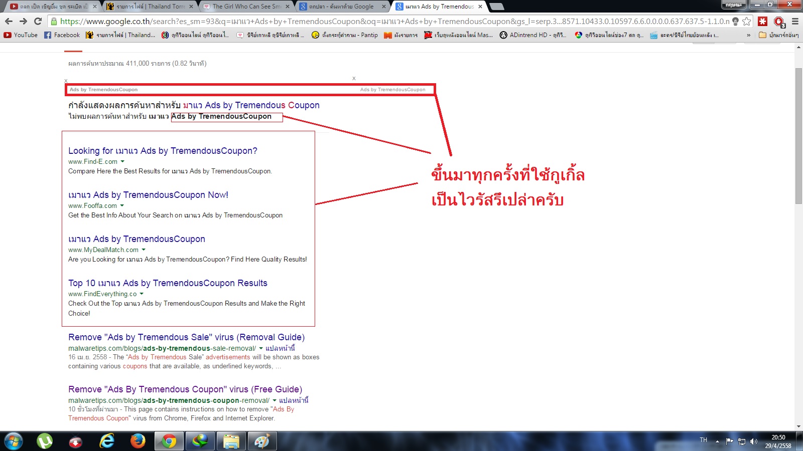Open the บุ๊กมาร์กอื่นๆ bookmarks folder
This screenshot has height=451, width=803.
click(778, 35)
